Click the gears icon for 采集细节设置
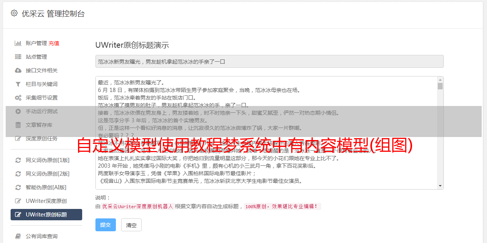 tap(18, 98)
